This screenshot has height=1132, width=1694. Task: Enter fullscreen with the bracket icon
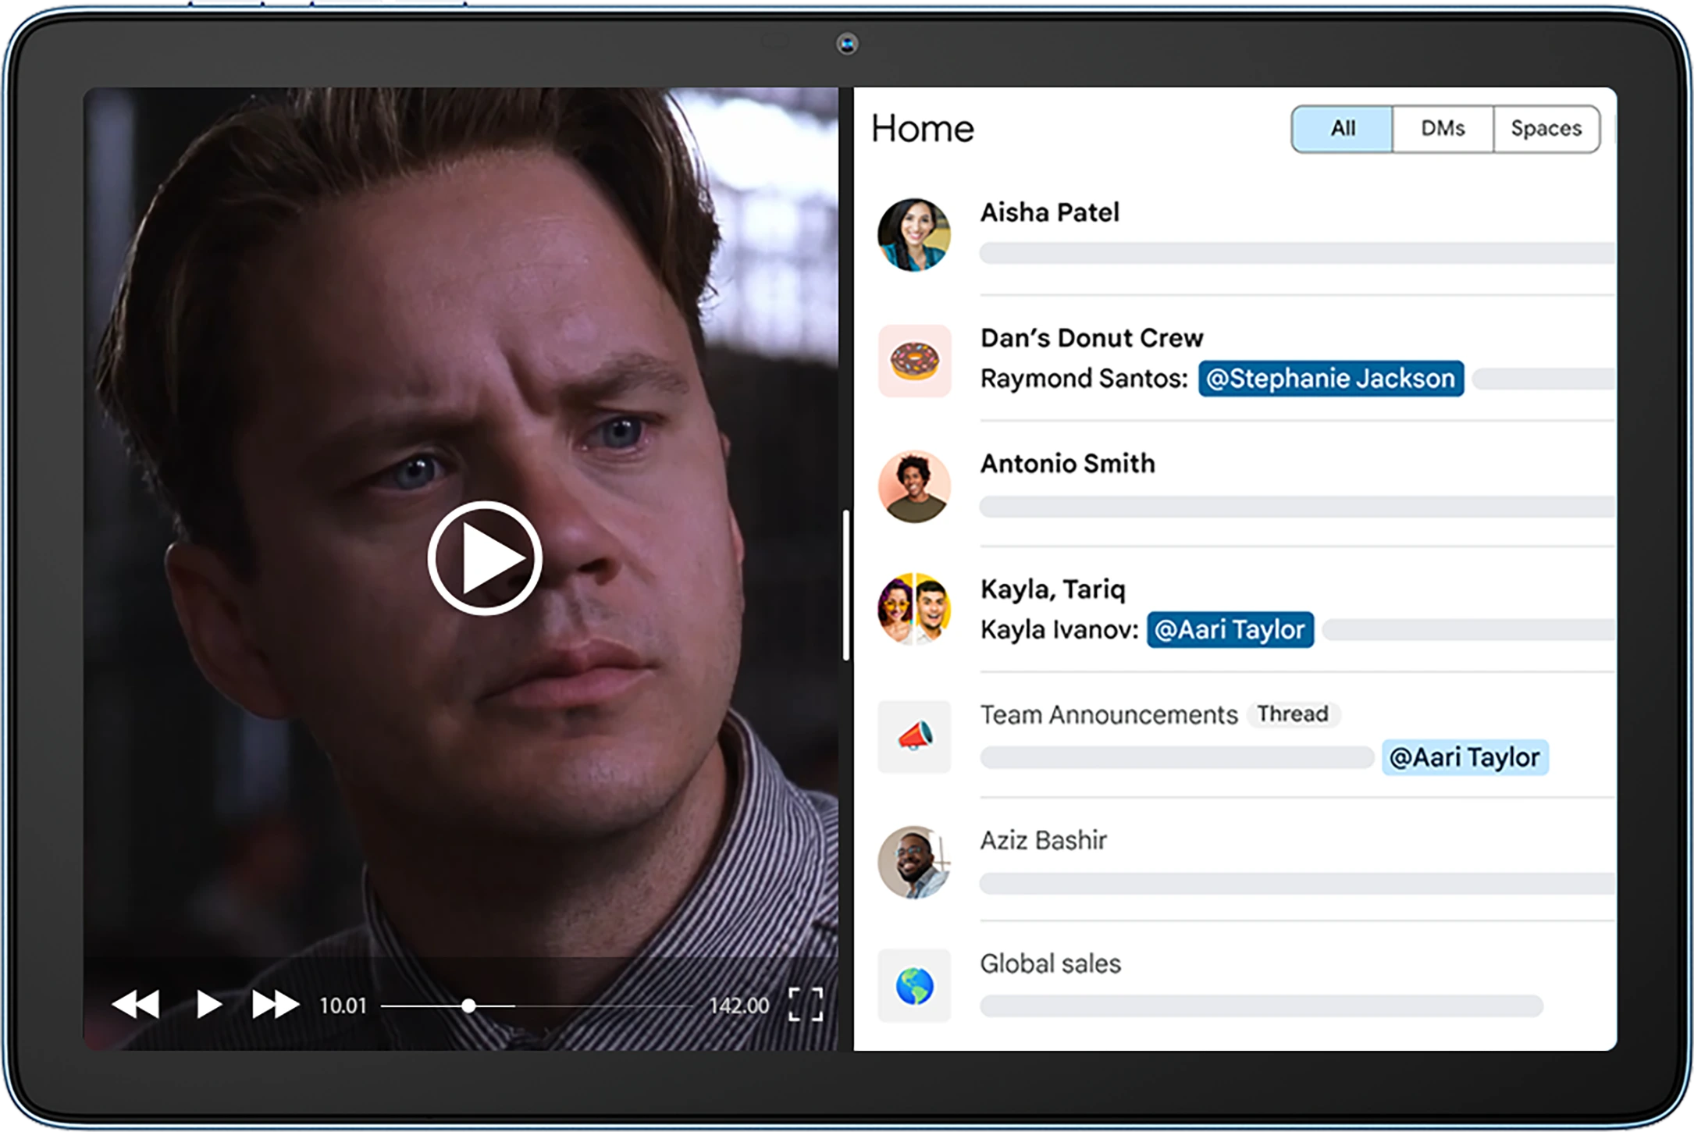[806, 1004]
